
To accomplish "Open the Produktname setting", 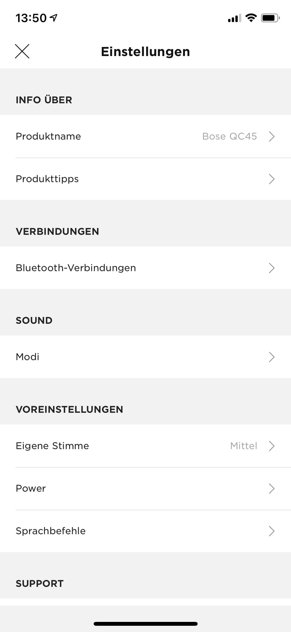I will coord(48,136).
